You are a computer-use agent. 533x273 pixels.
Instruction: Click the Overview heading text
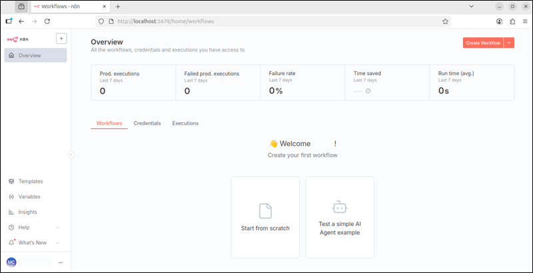(107, 42)
